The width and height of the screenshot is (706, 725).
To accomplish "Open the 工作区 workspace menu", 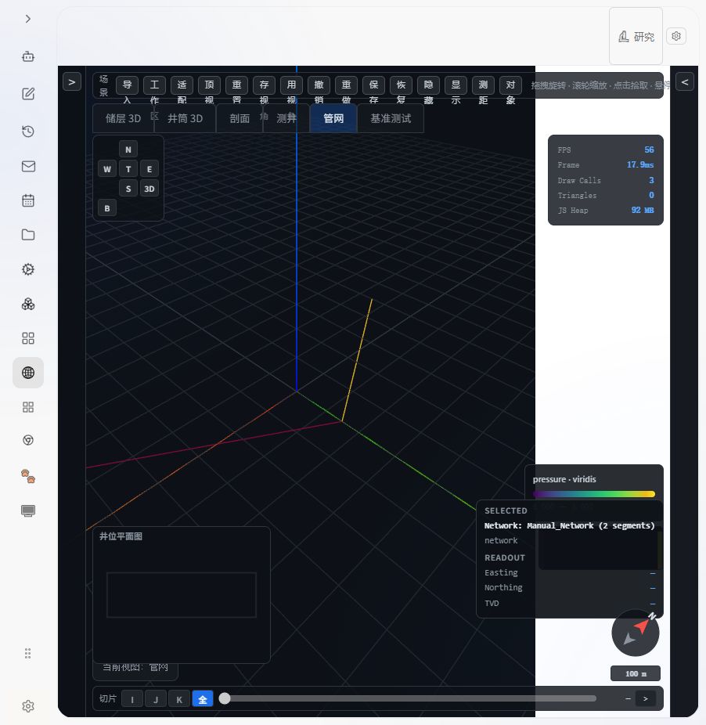I will (154, 85).
